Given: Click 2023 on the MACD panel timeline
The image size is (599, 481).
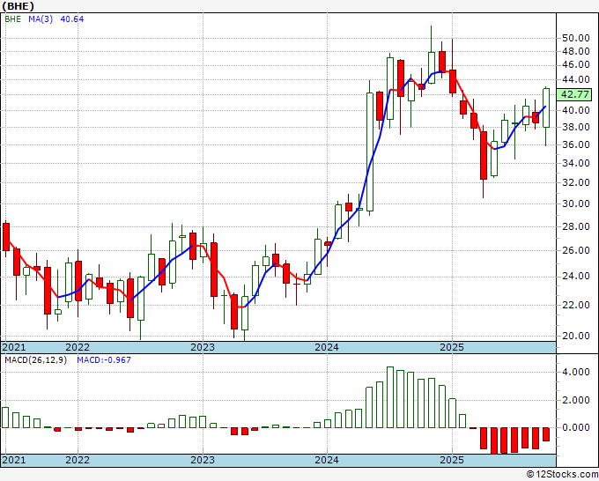Looking at the screenshot, I should (x=203, y=460).
